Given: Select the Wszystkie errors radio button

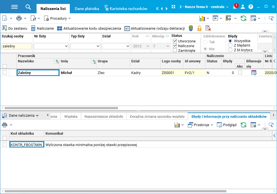Looking at the screenshot, I should pos(230,41).
